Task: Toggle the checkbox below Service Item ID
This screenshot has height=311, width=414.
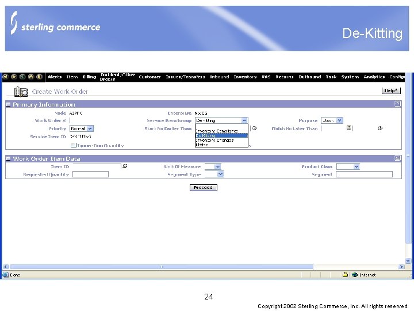Action: 74,145
